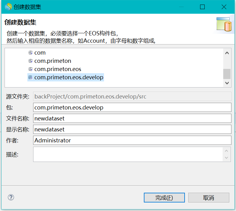This screenshot has width=236, height=211.
Task: Click the package icon beside com.primeton.eos
Action: pos(30,69)
